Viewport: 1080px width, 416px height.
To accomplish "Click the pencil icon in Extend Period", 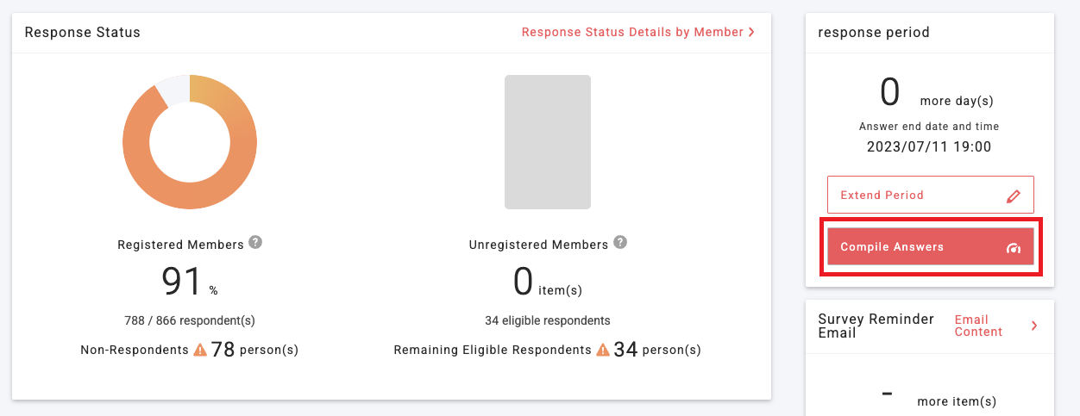I will (x=1014, y=196).
